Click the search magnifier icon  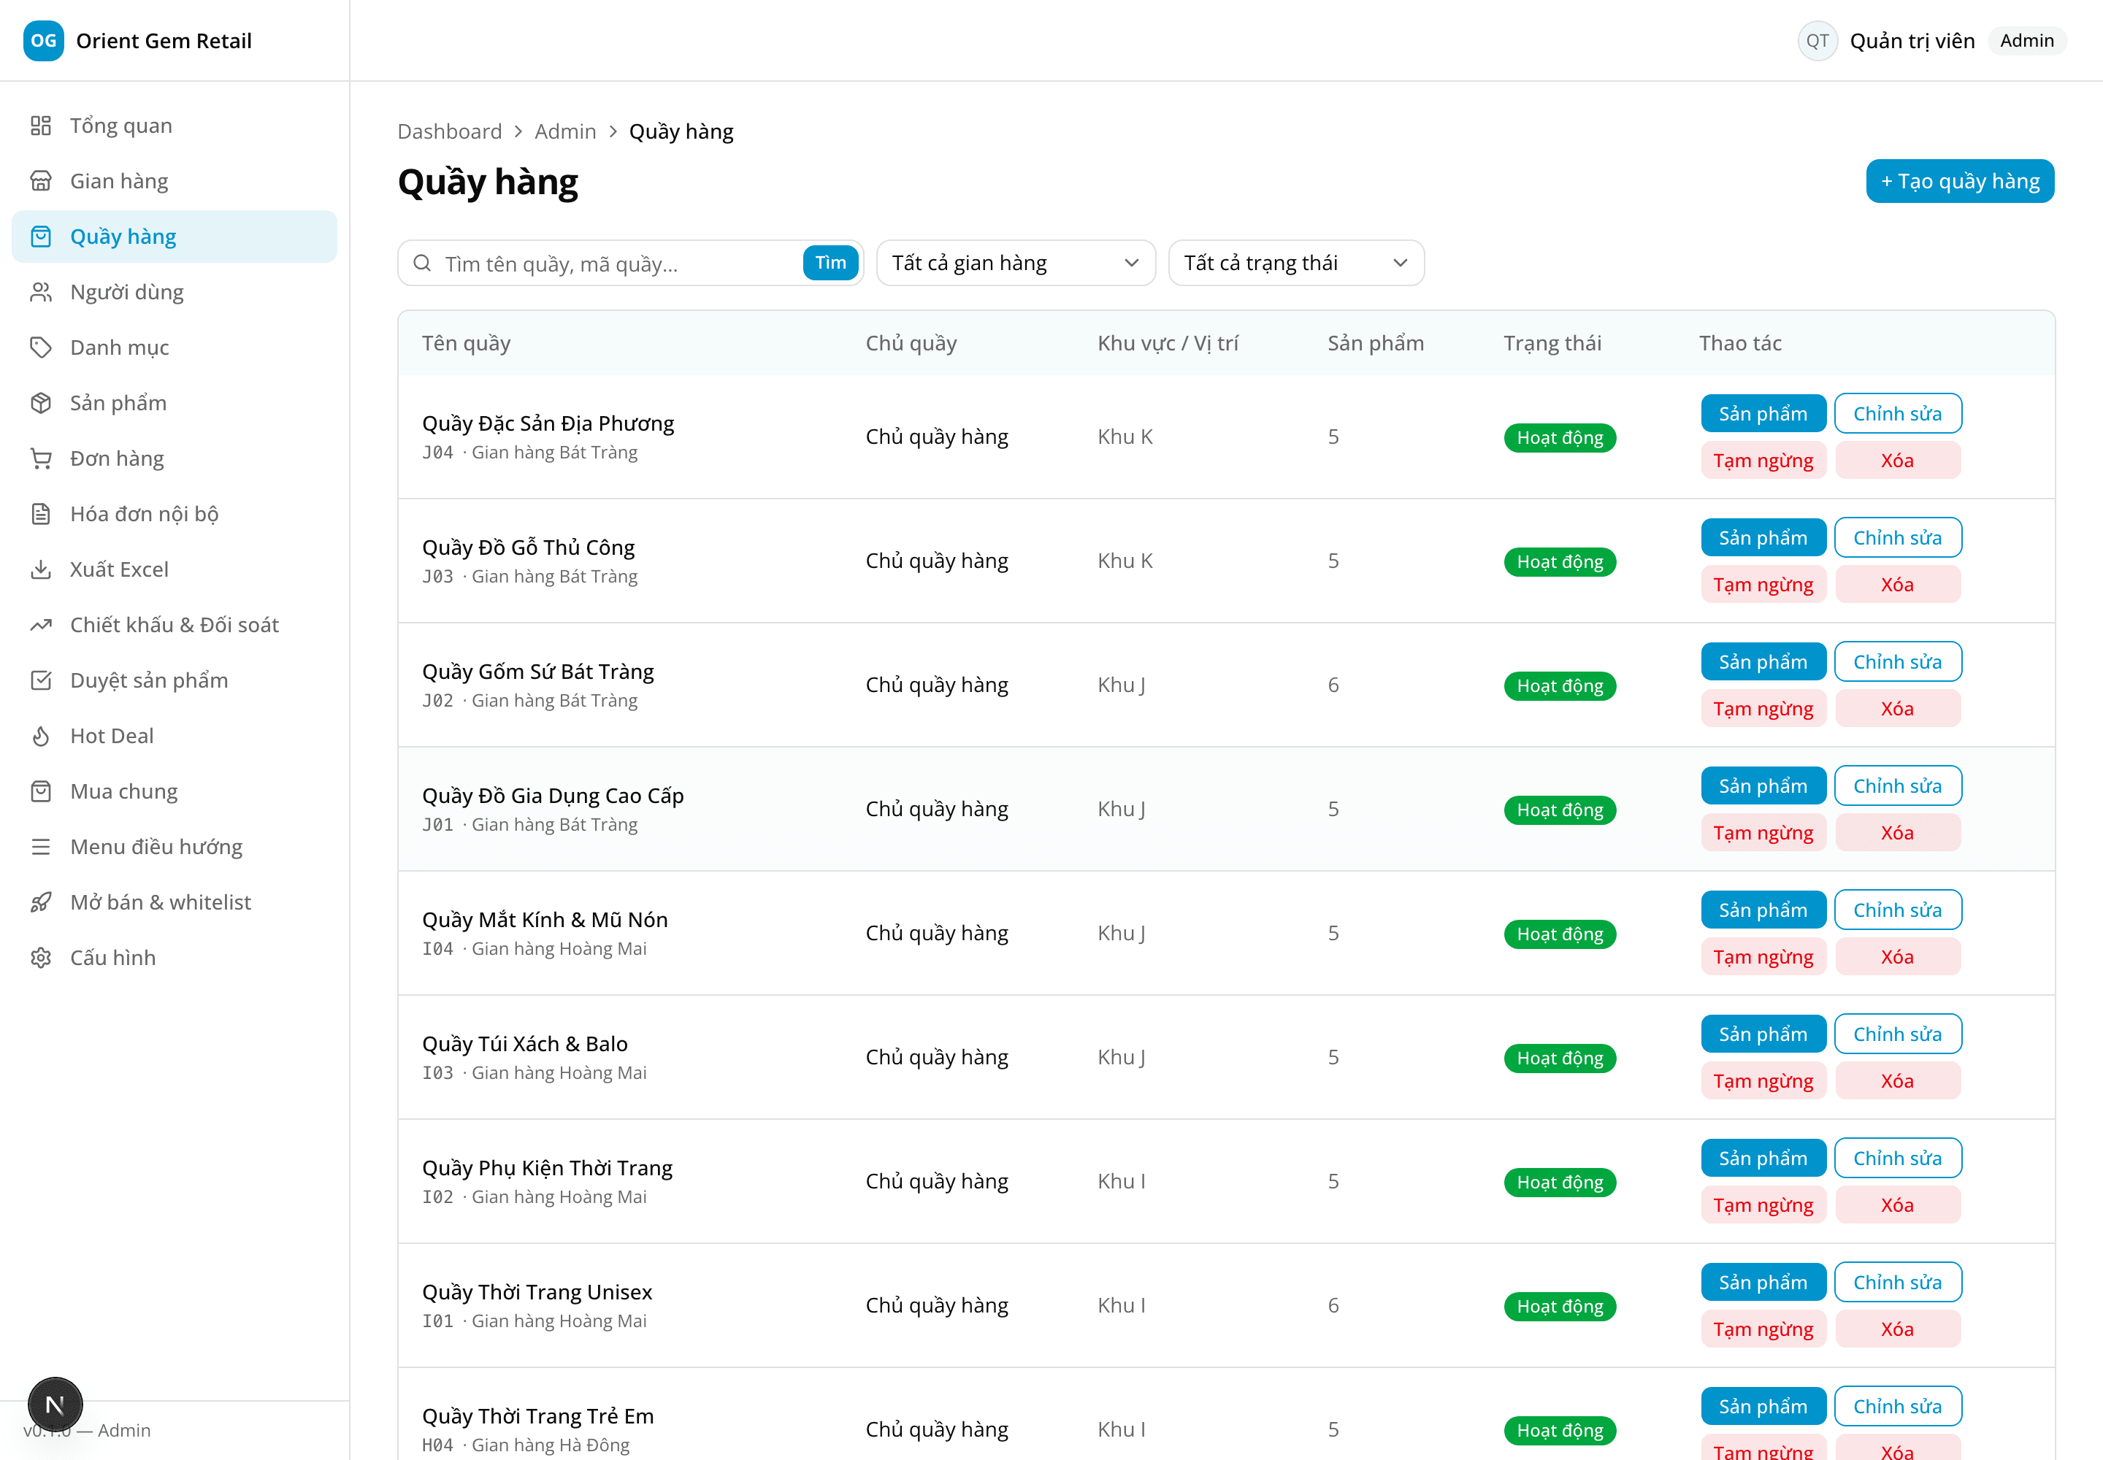pyautogui.click(x=422, y=264)
